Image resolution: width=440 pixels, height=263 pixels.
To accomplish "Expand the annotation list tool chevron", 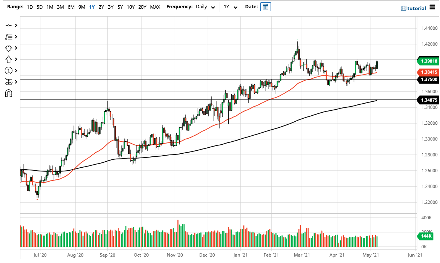I will [x=16, y=37].
